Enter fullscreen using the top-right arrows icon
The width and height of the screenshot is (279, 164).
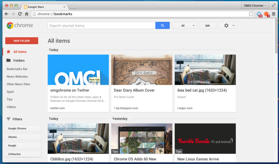273,6
